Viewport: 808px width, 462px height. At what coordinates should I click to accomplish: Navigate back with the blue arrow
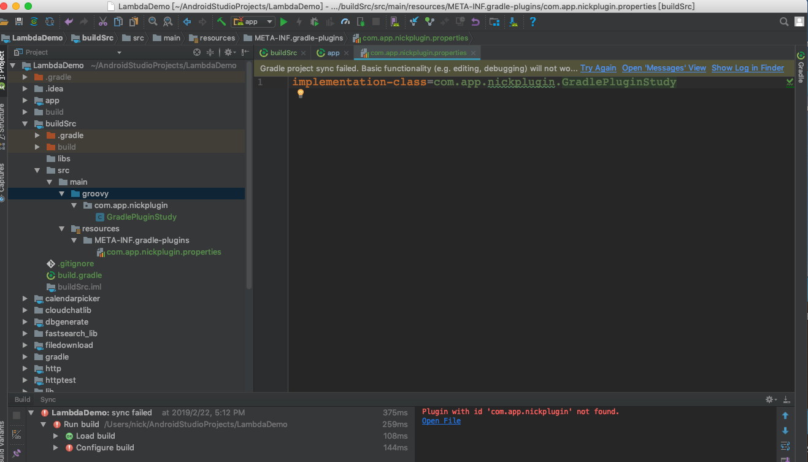pos(187,21)
